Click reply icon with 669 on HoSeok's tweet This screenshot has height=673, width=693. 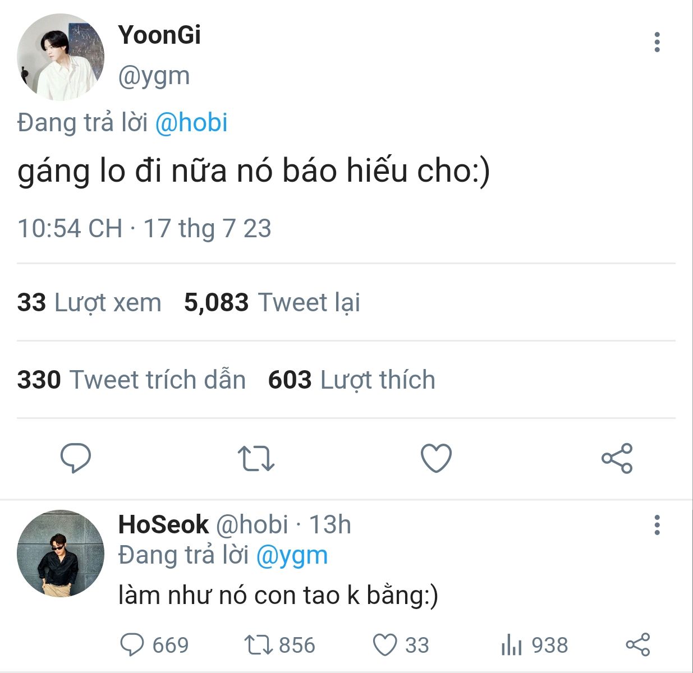point(132,645)
